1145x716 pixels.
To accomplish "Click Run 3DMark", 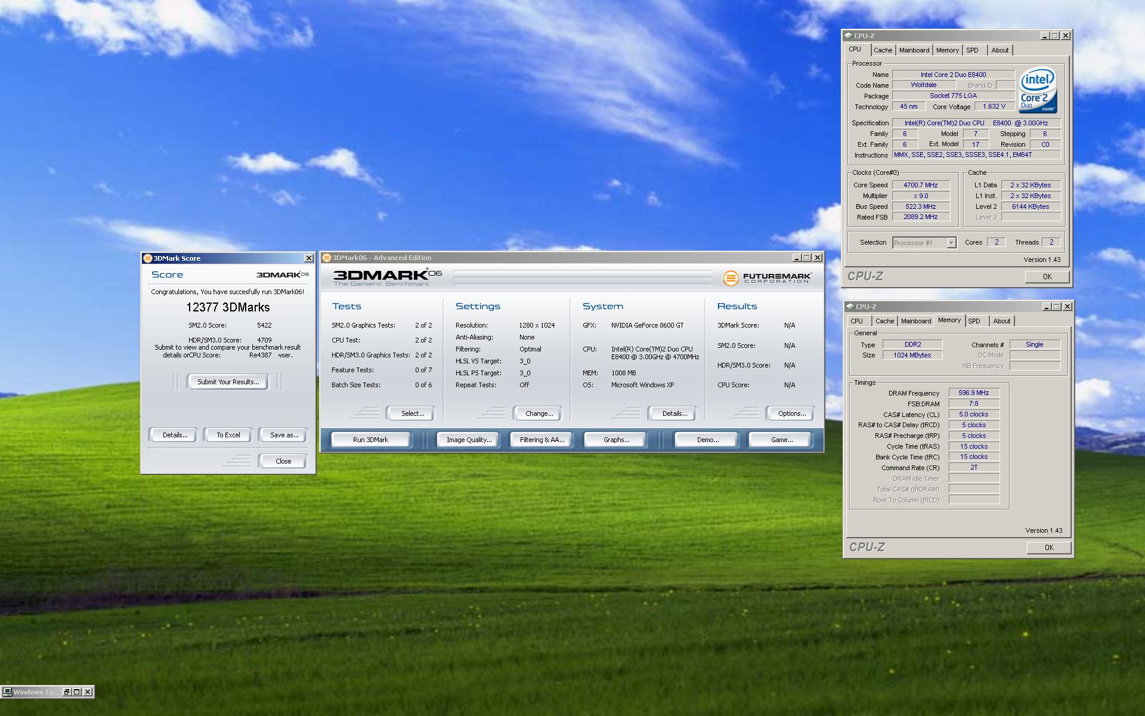I will click(x=370, y=440).
